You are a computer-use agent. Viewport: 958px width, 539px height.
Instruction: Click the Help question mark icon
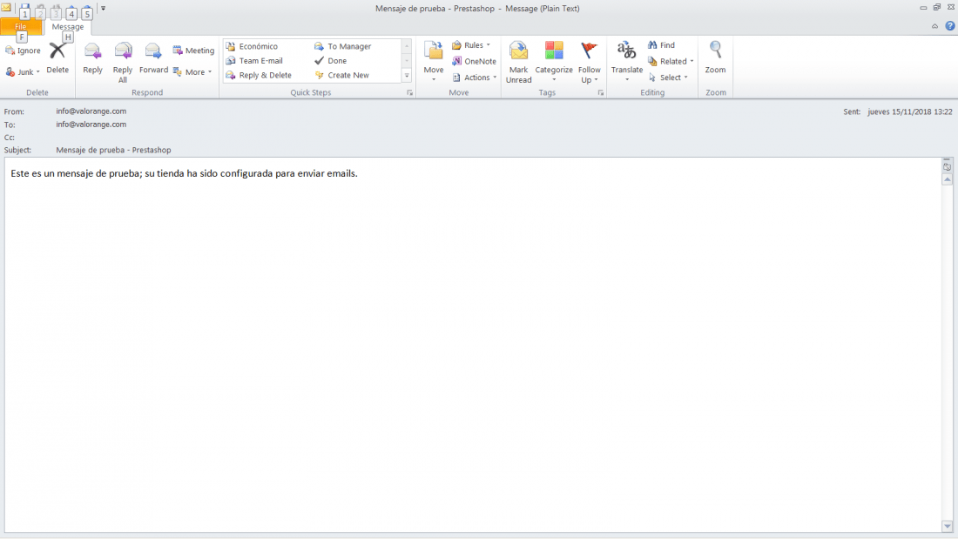[x=950, y=25]
